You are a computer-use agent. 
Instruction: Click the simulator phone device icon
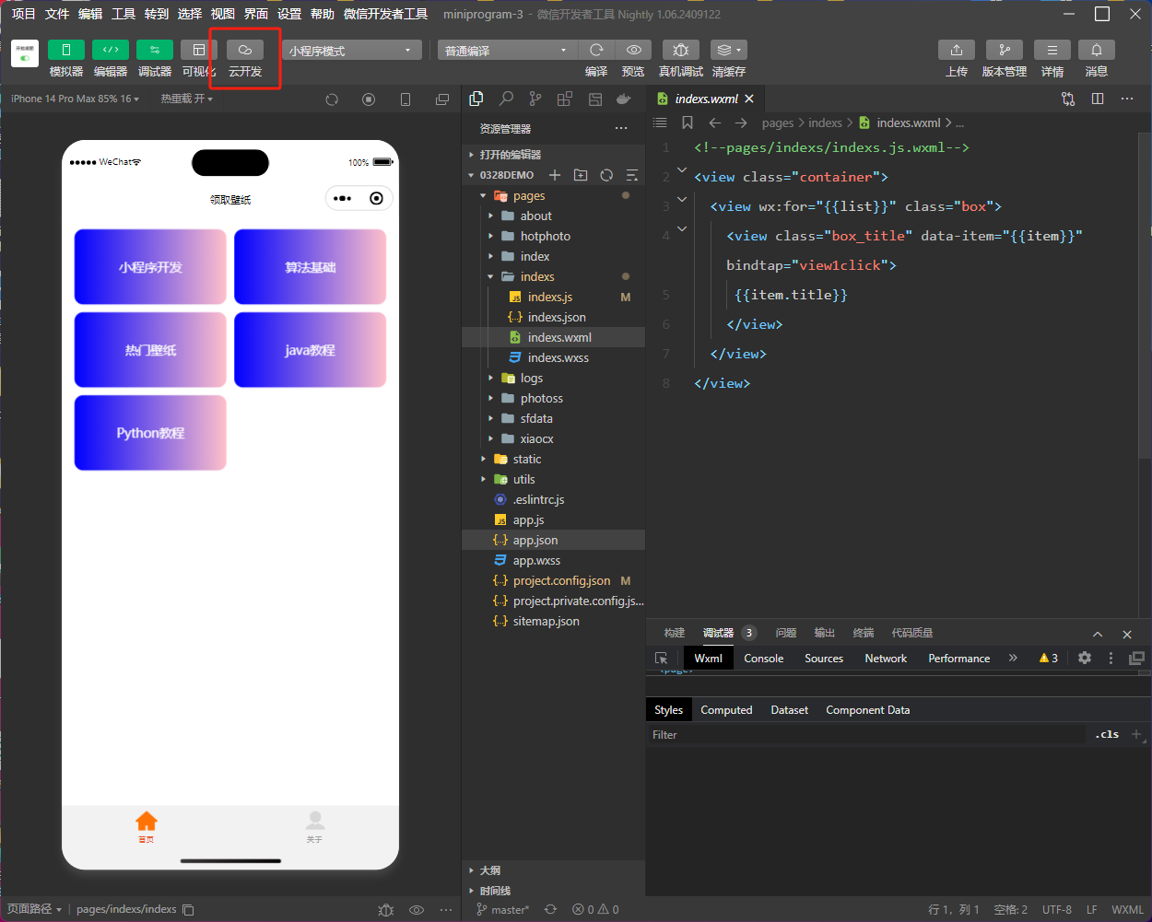pos(406,99)
